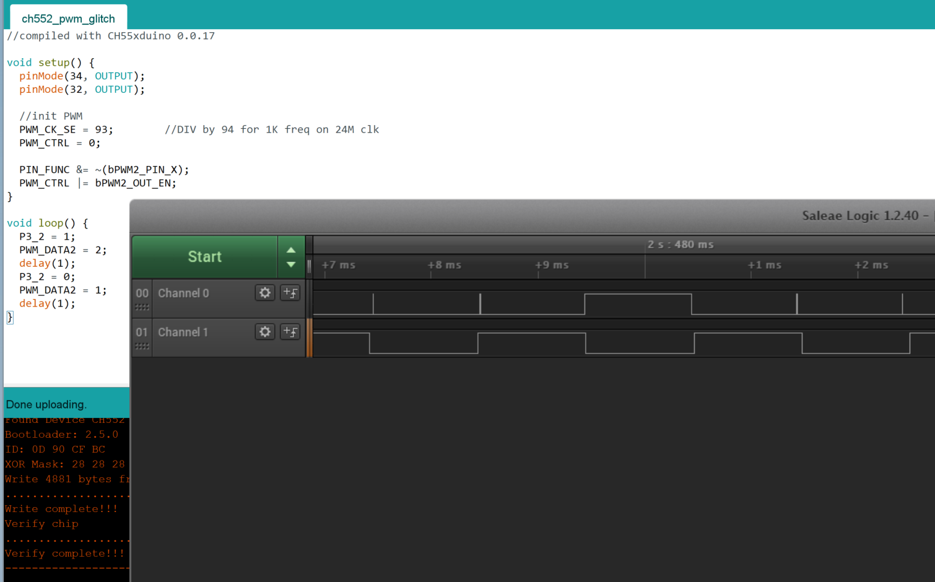Click 'PWM_DATA2 = 1;' code line

pyautogui.click(x=63, y=290)
